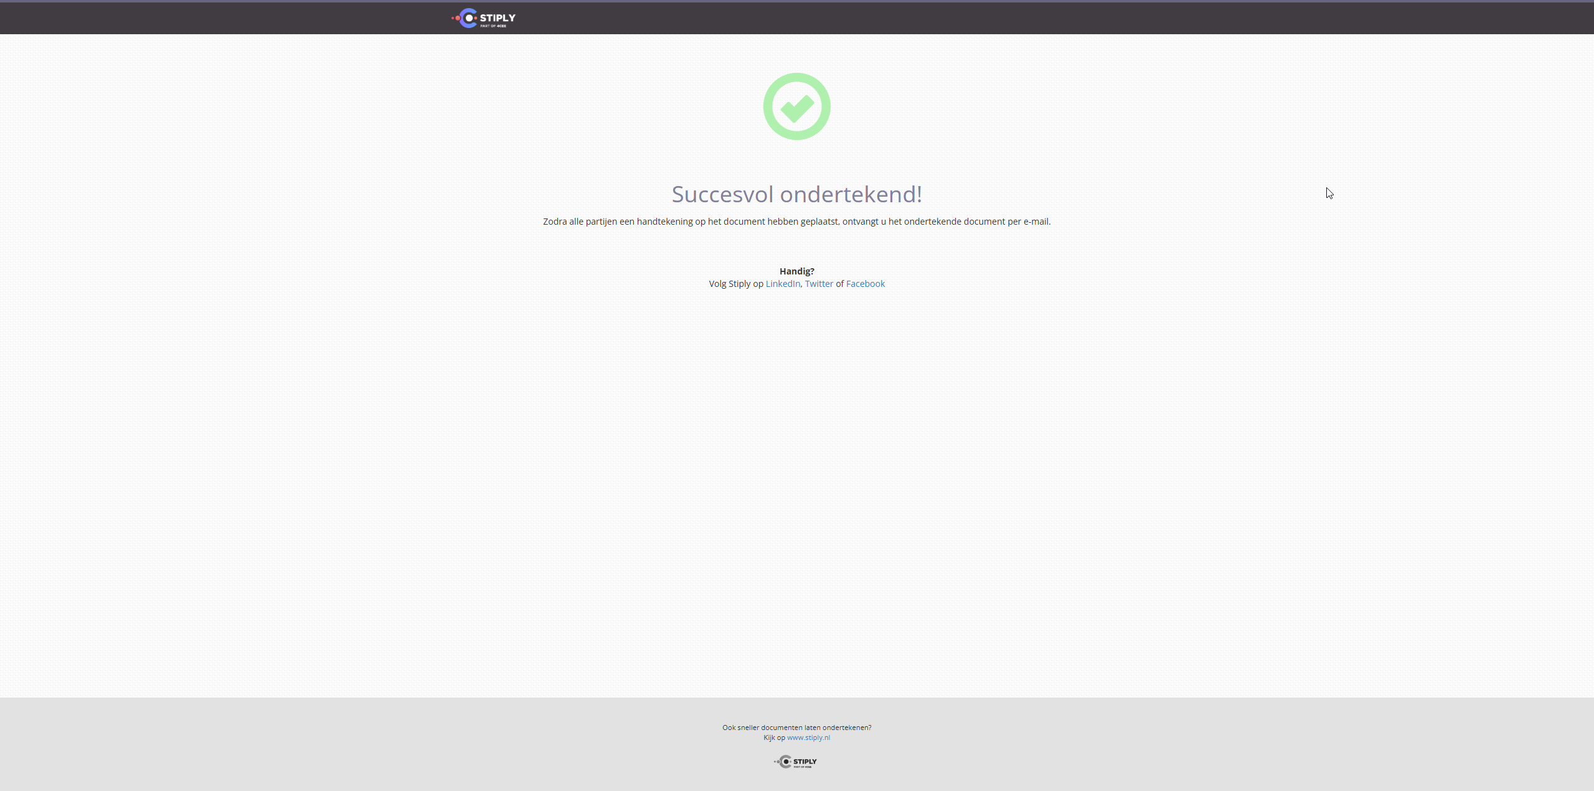Click the STIPLY wordmark in footer logo

click(805, 761)
